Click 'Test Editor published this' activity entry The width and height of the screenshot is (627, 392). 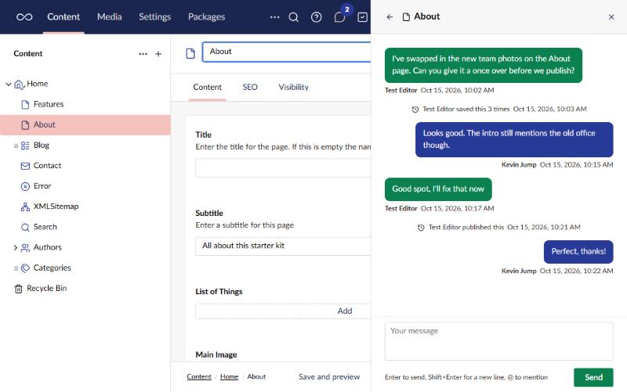coord(498,228)
